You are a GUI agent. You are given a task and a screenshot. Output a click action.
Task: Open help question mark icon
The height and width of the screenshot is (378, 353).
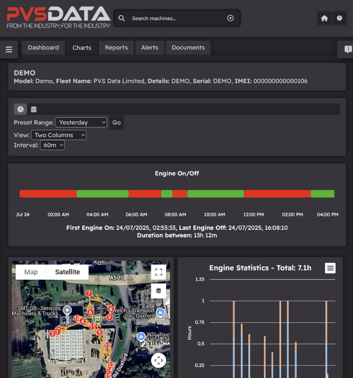point(339,18)
